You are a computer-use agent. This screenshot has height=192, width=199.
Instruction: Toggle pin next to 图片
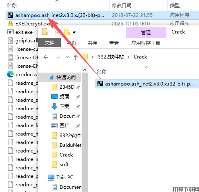[78, 126]
